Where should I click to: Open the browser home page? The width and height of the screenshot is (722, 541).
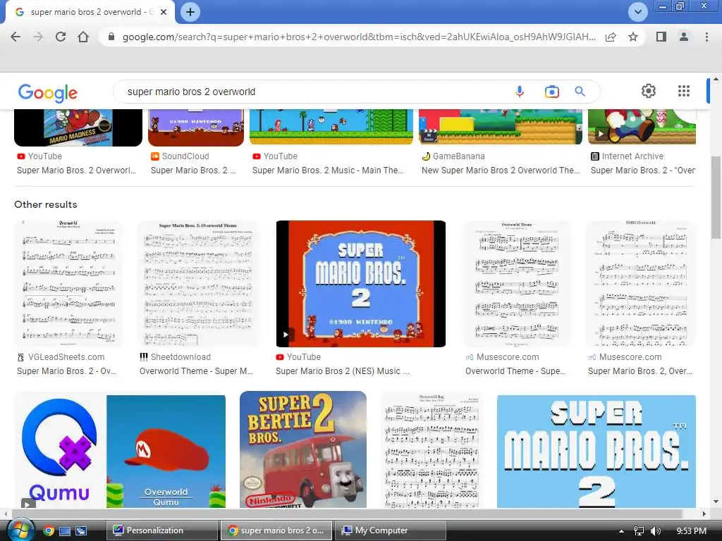click(83, 37)
